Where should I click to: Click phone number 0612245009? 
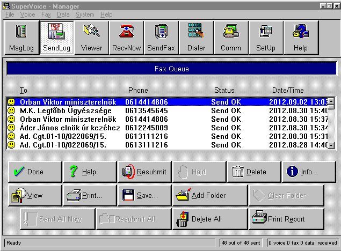coord(147,128)
